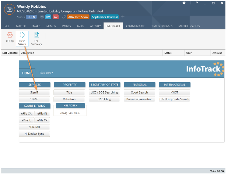Viewport: 228px width, 176px height.
Task: Click the SERVICES section header
Action: 35,85
